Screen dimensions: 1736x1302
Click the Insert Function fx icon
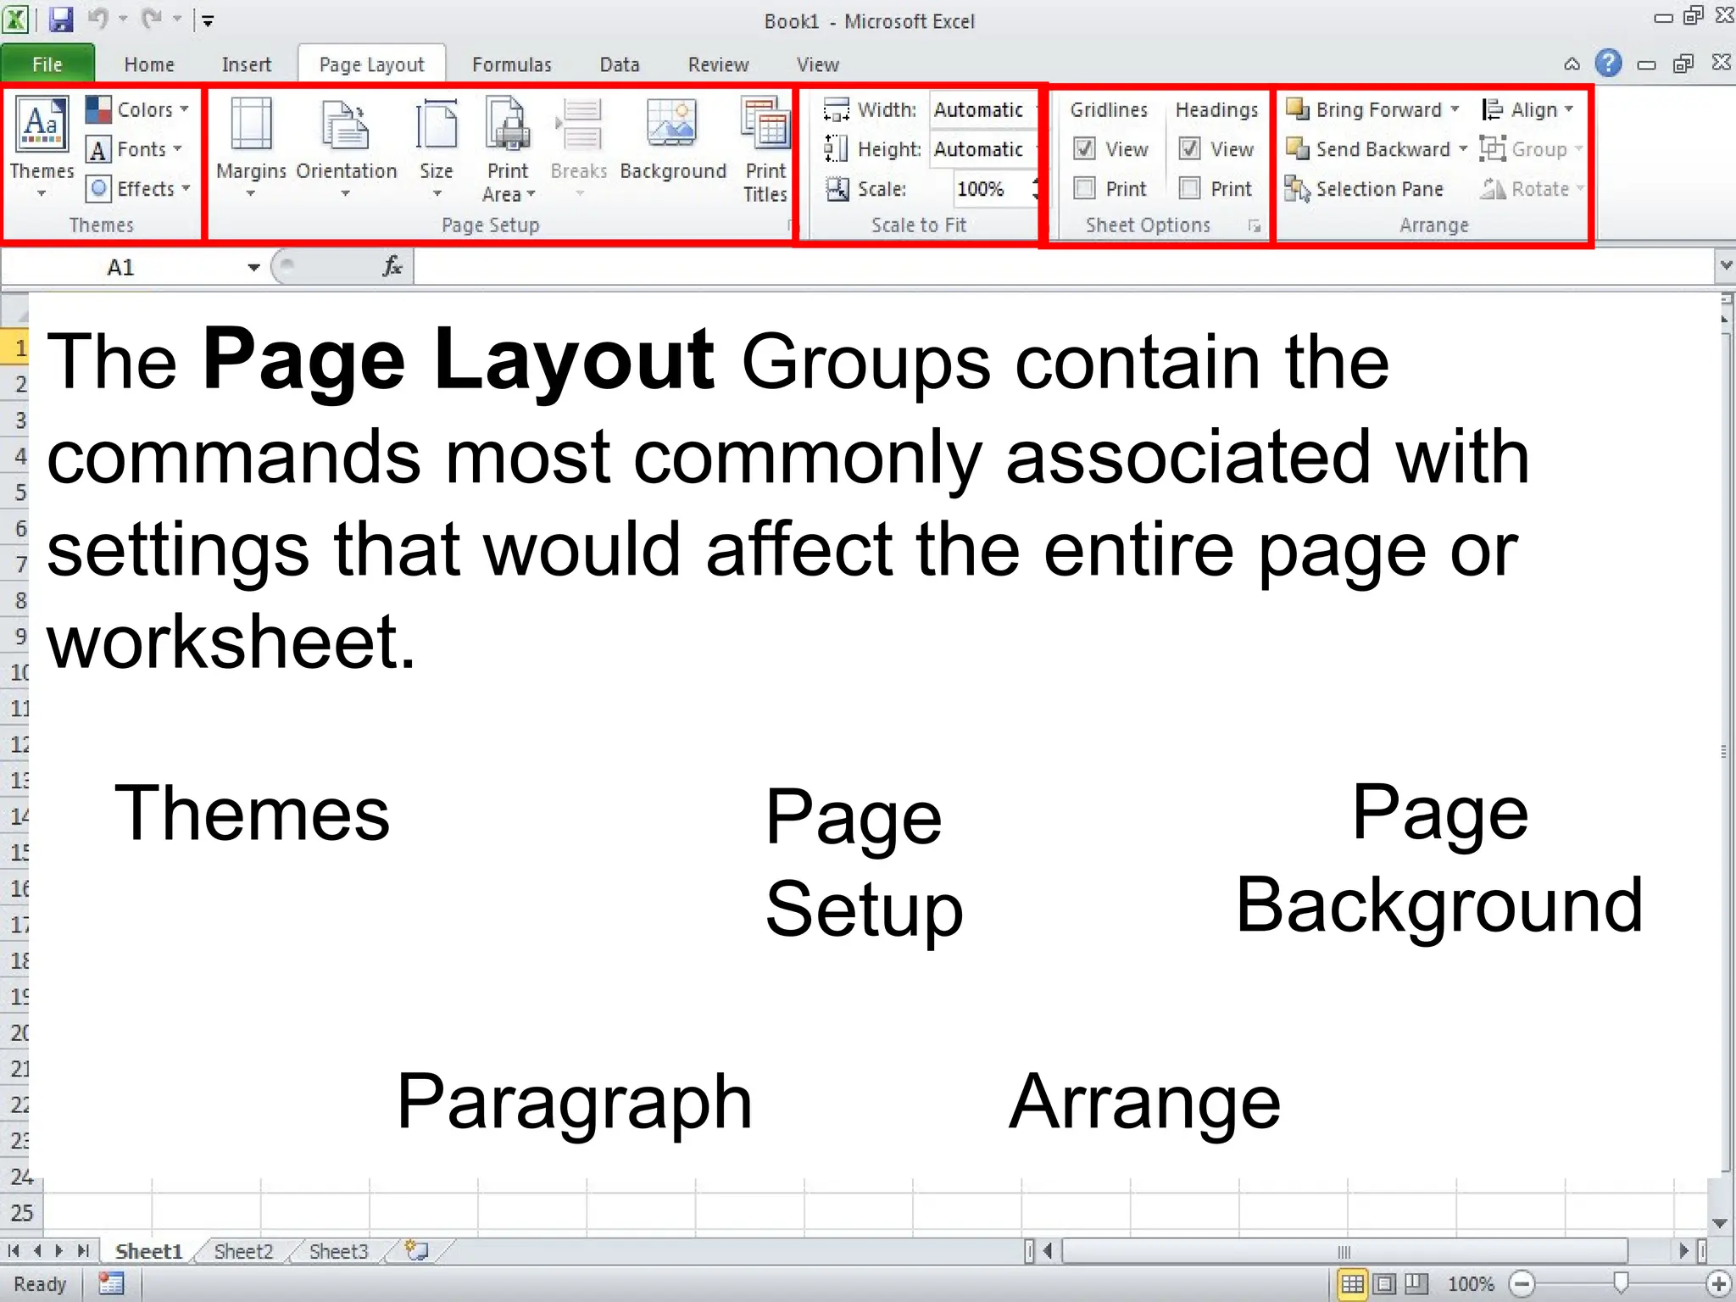point(392,267)
